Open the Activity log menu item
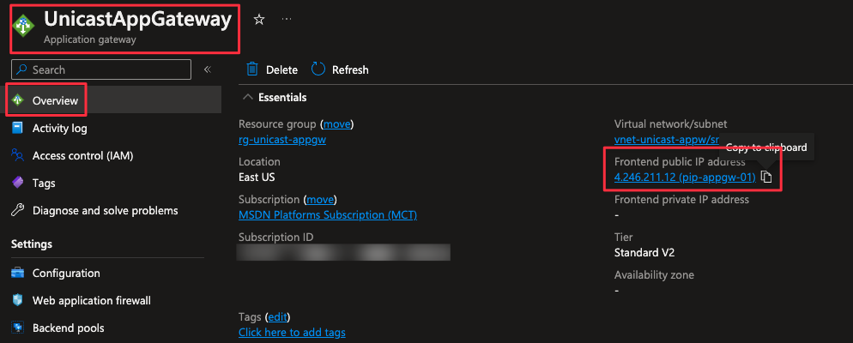Screen dimensions: 853x343 pos(59,129)
